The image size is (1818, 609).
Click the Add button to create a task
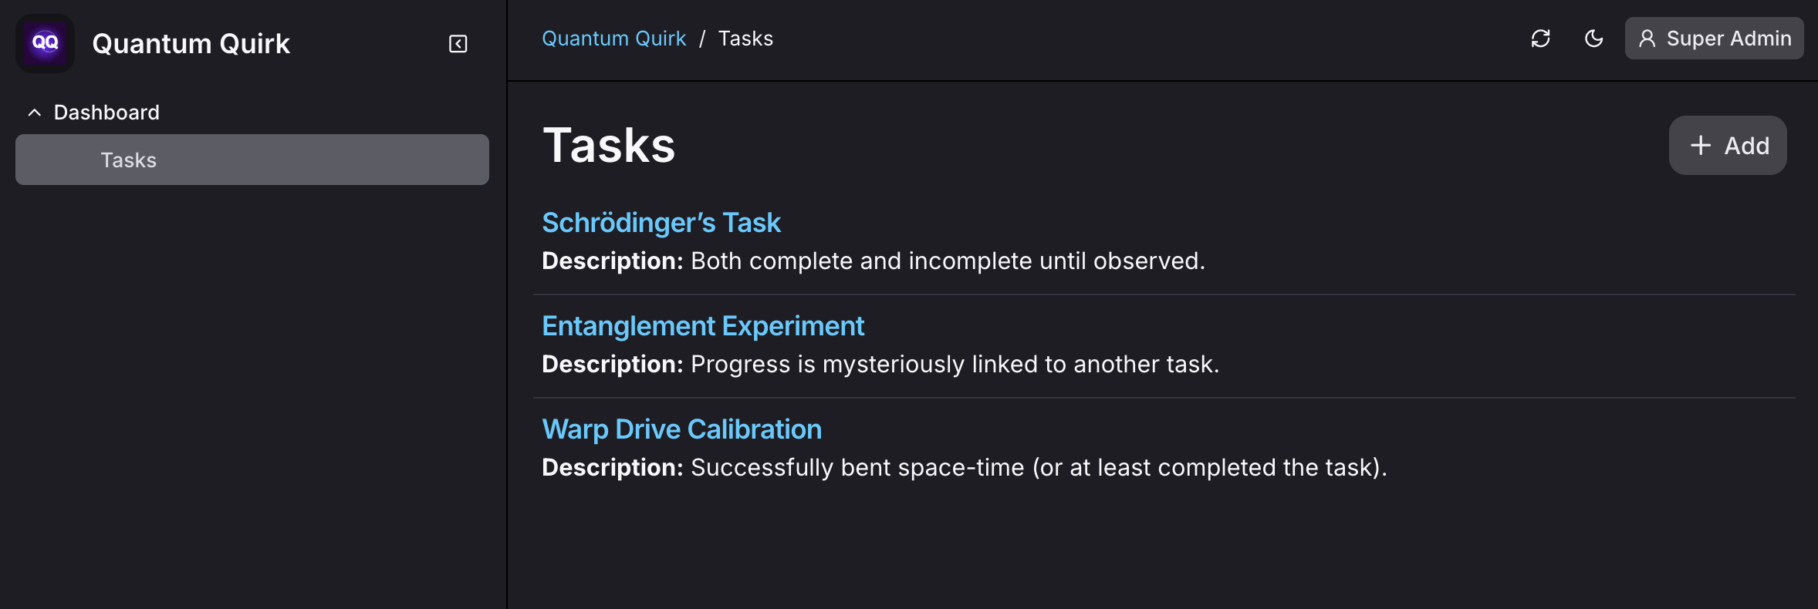coord(1728,145)
